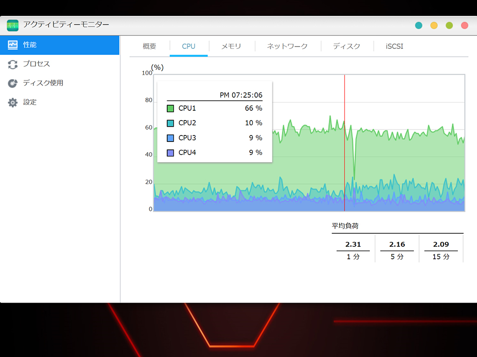Click the 15 分 load label
The width and height of the screenshot is (477, 357).
(441, 257)
